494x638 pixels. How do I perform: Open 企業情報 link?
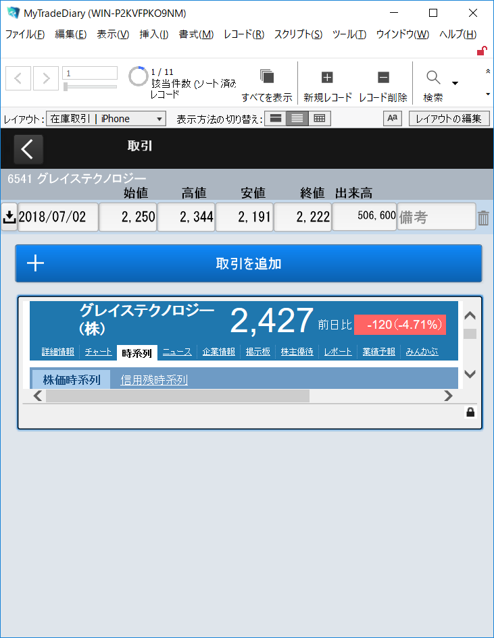(x=219, y=352)
